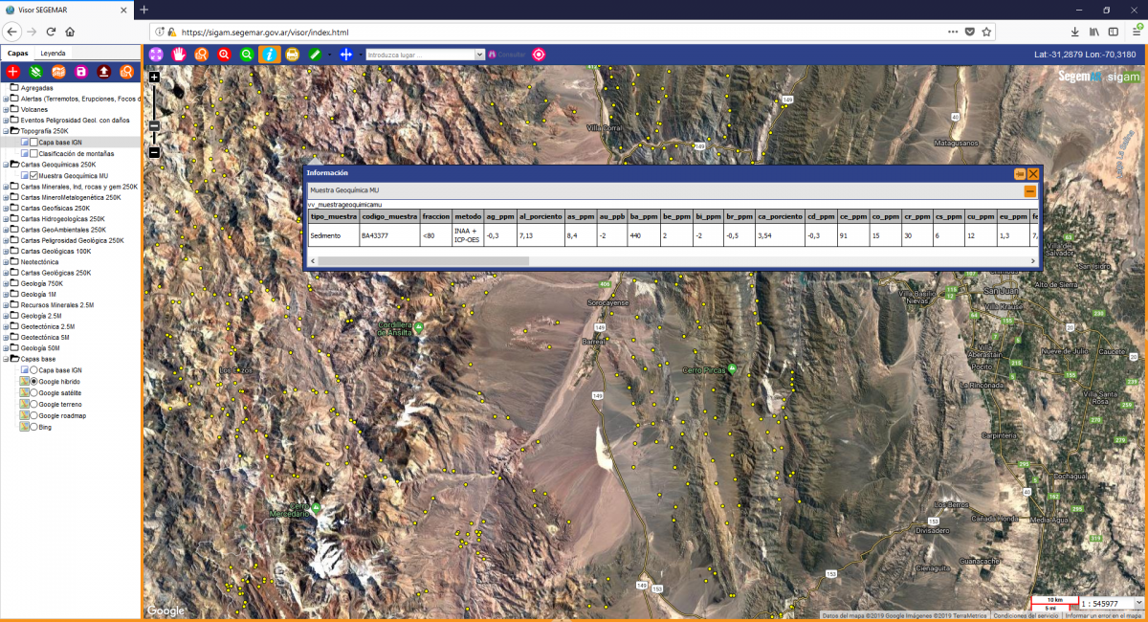Expand the Volcanes folder
The width and height of the screenshot is (1148, 622).
point(6,109)
